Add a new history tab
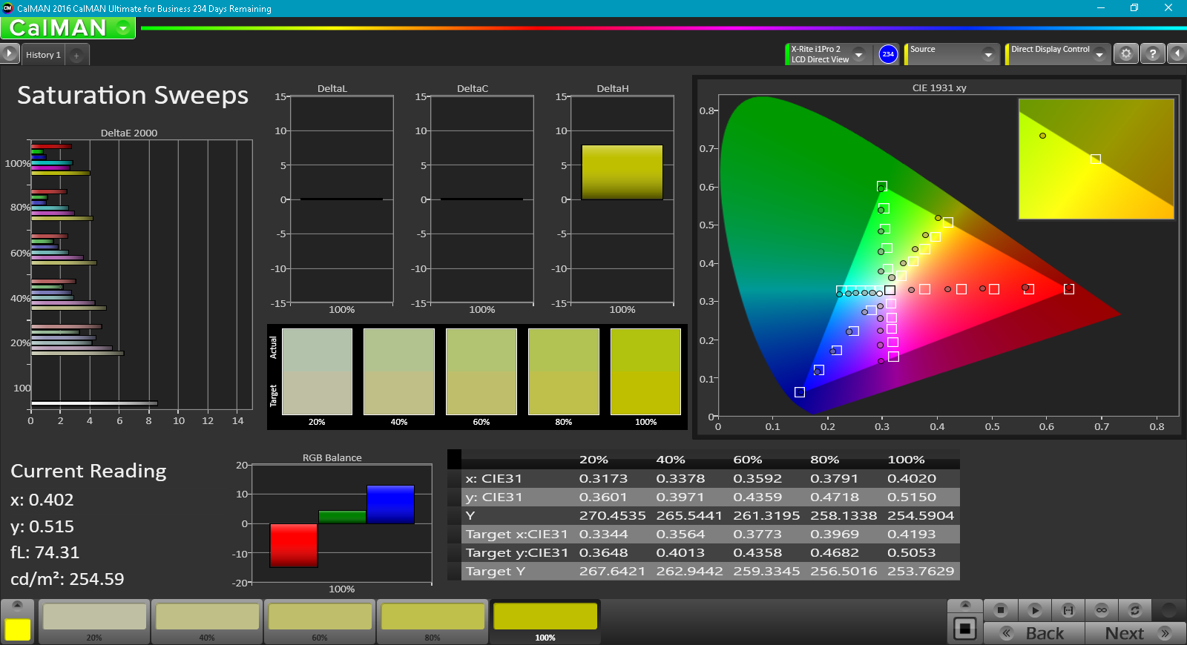The height and width of the screenshot is (645, 1187). click(x=76, y=56)
